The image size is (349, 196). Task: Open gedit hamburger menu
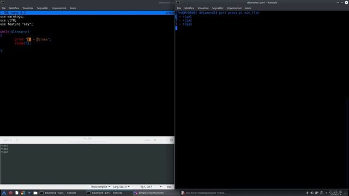click(155, 140)
